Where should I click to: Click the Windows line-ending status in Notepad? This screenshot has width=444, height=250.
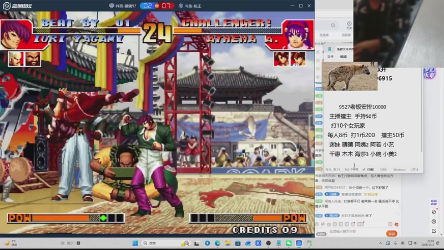pos(400,169)
